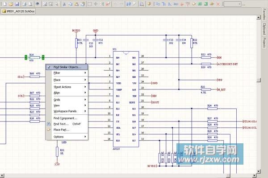The image size is (268, 178).
Task: Save the schematic with the floppy icon
Action: tap(17, 4)
